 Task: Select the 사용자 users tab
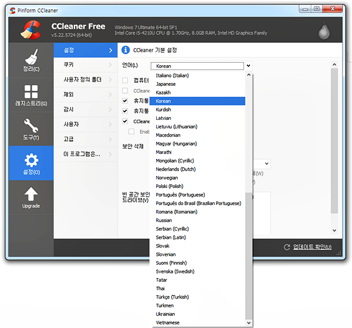point(86,124)
